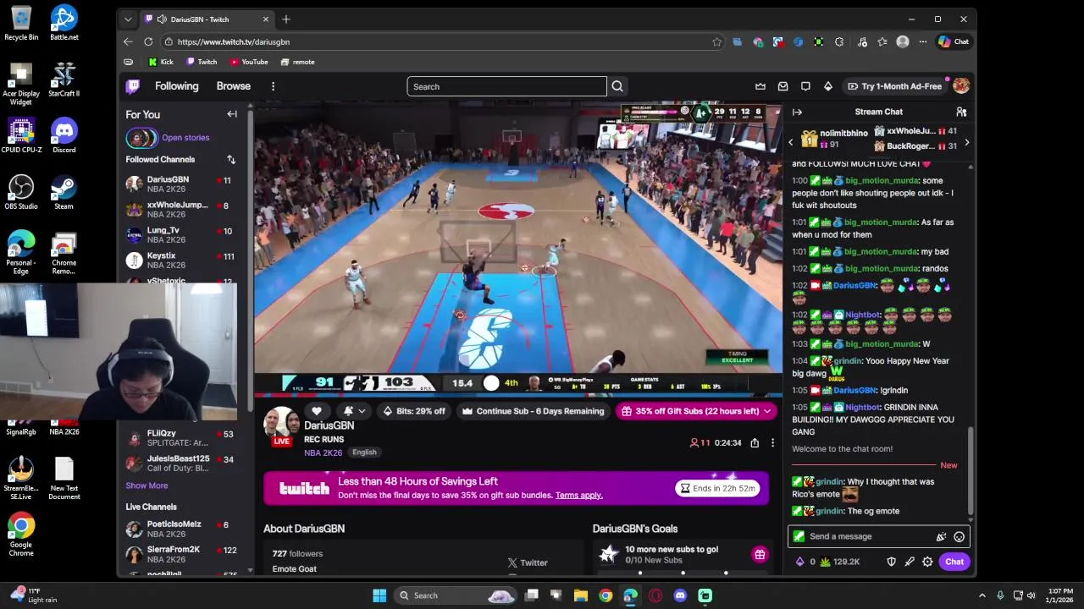
Task: Click the chat panel scrollbar
Action: (x=971, y=471)
